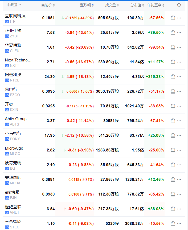Set price alert bell for NTCL
Image resolution: width=188 pixels, height=230 pixels.
pos(173,77)
